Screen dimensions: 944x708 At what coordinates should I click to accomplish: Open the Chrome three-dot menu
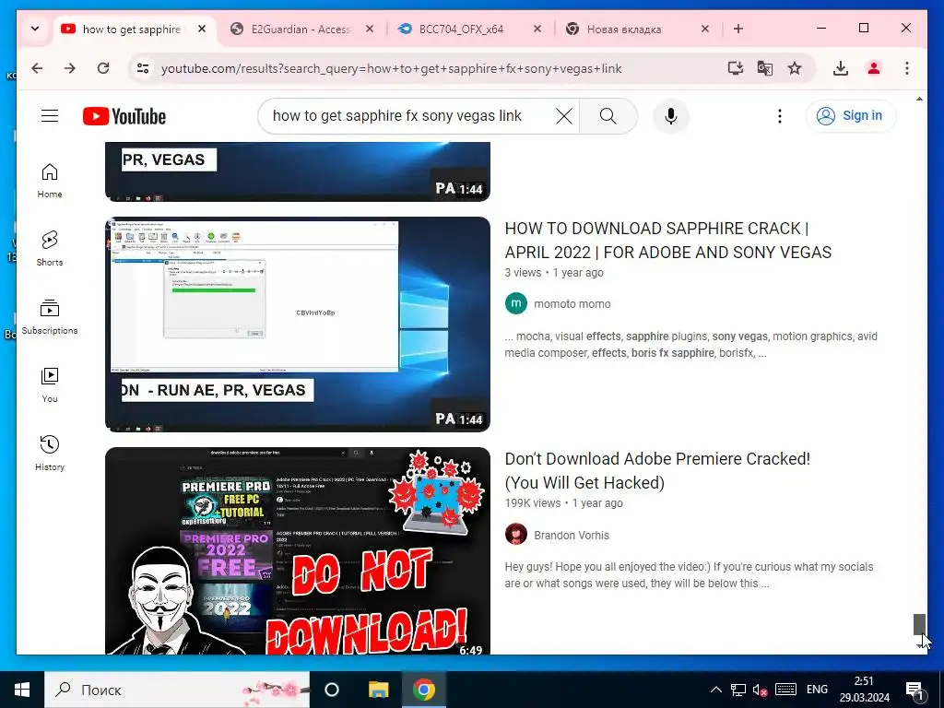pos(907,68)
